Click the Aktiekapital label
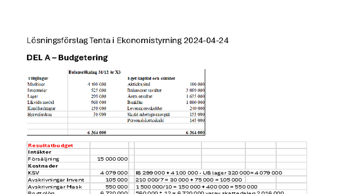The image size is (347, 194). (x=139, y=84)
